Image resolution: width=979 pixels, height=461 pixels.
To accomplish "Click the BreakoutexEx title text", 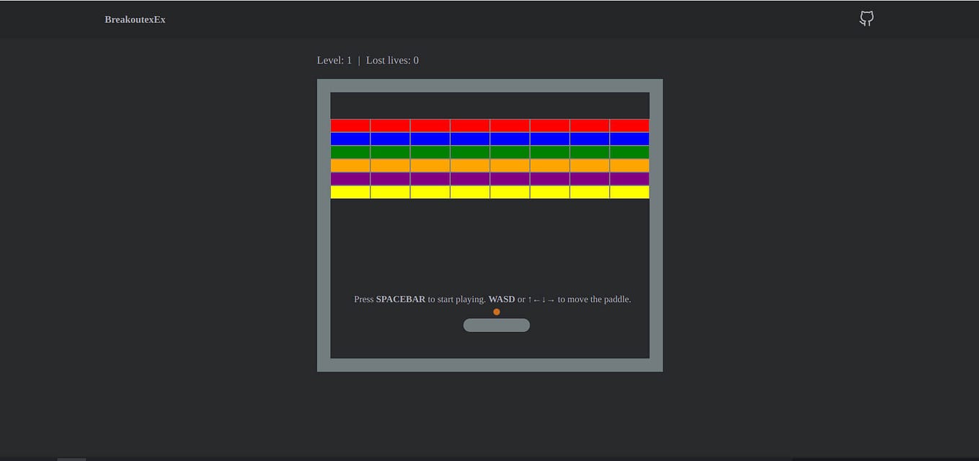I will point(134,19).
